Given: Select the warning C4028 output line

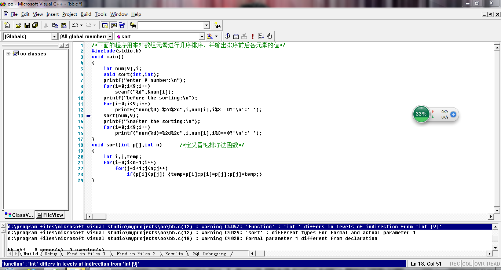Looking at the screenshot, I should tap(249, 238).
